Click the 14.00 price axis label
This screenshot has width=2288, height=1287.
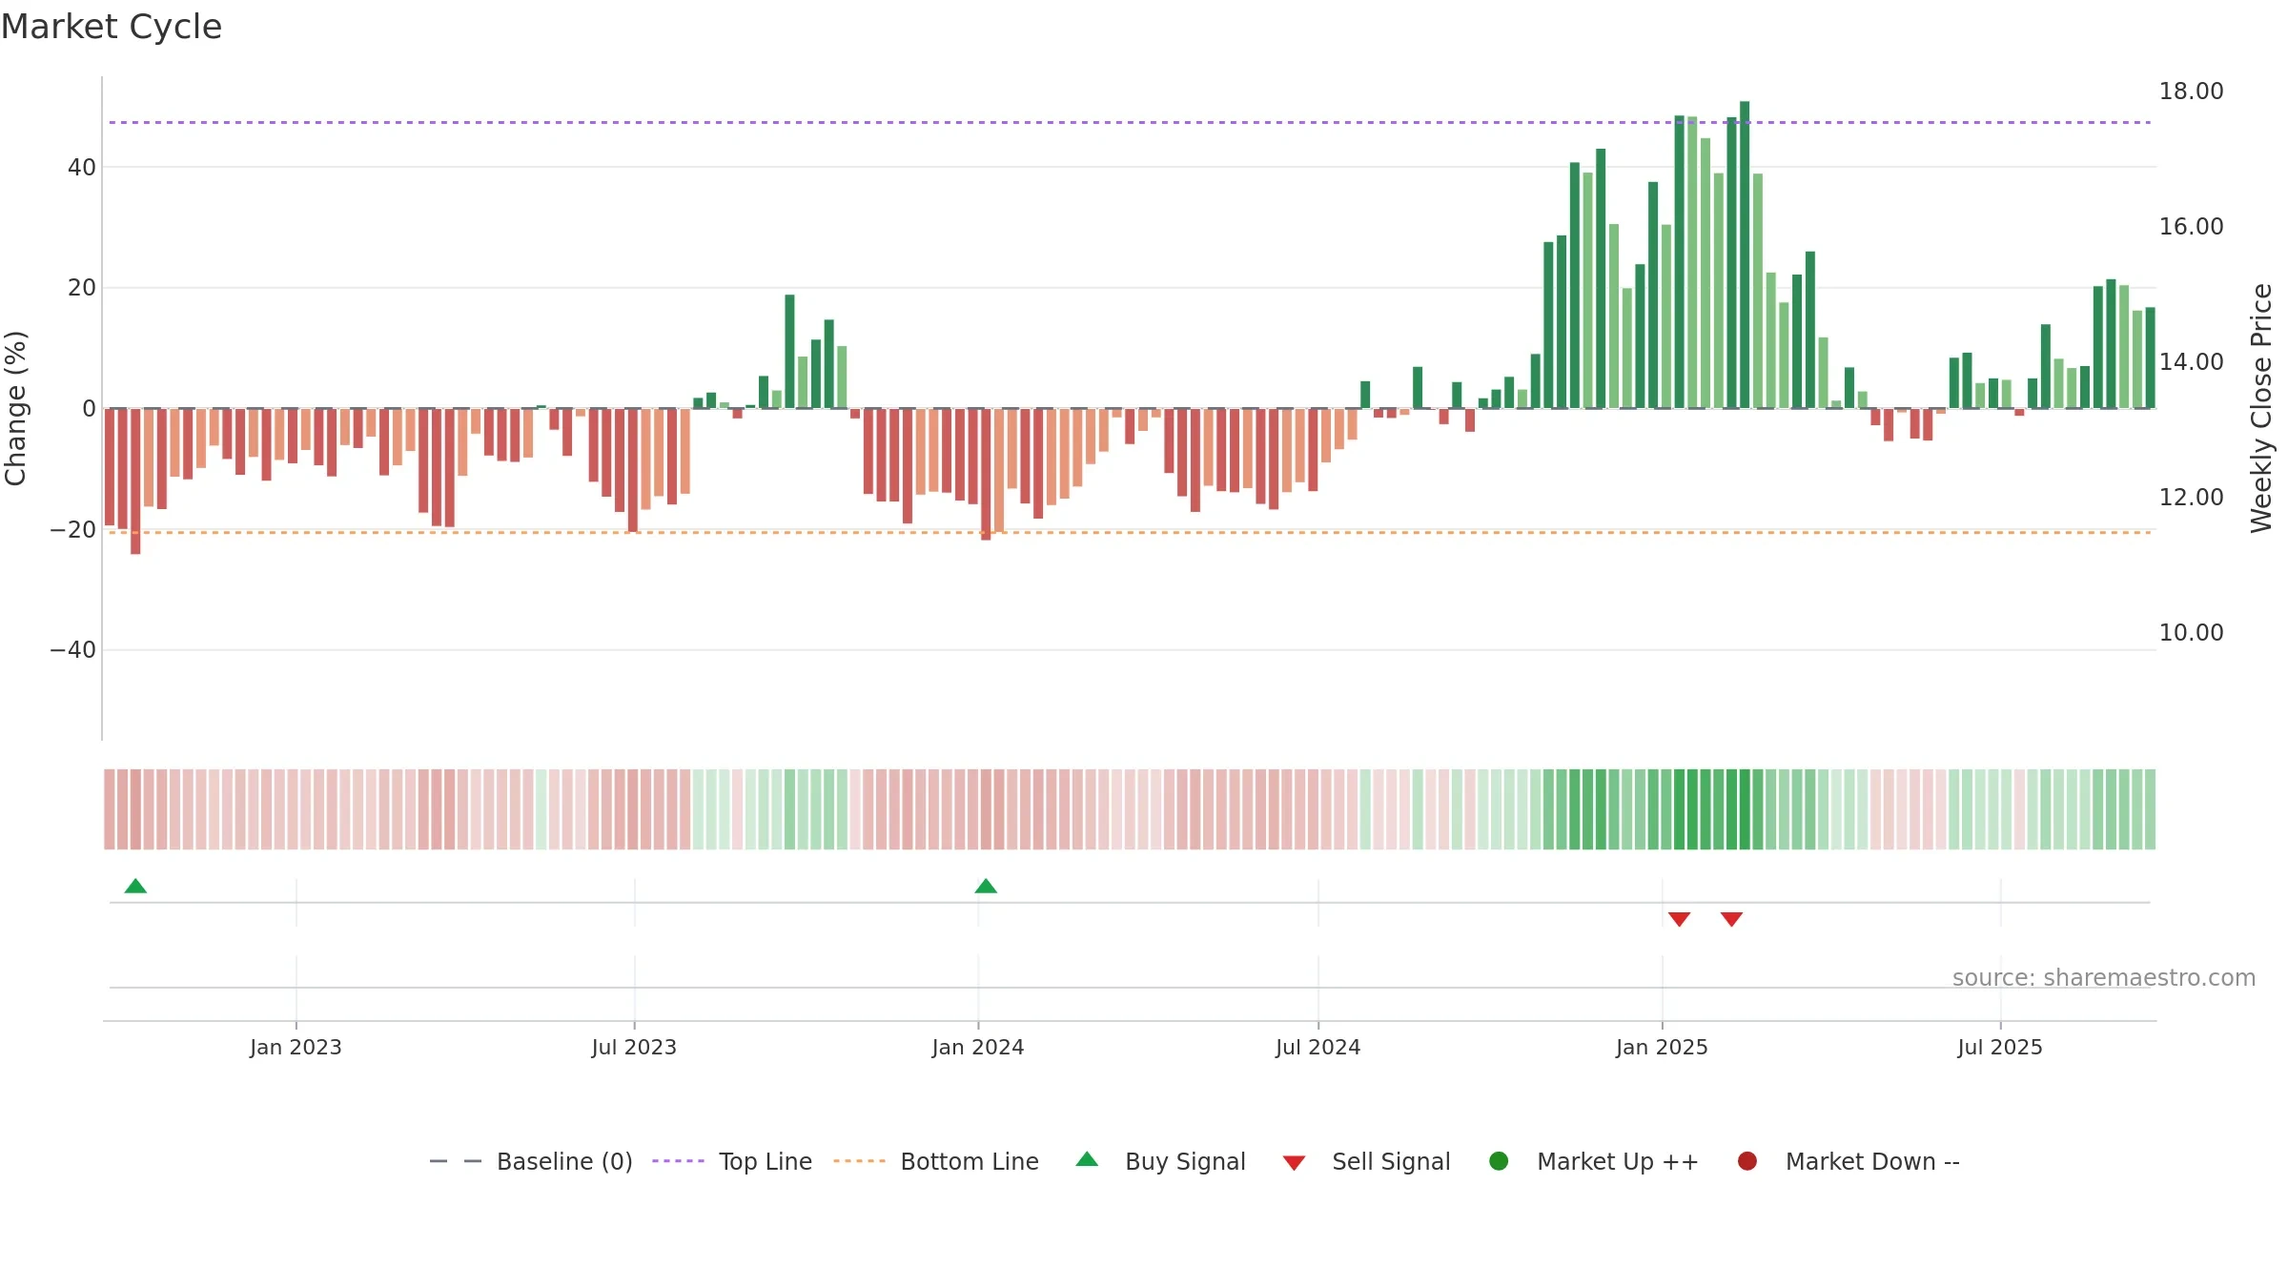[x=2191, y=362]
